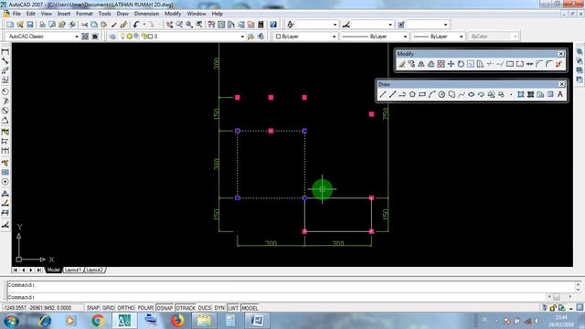Toggle DUCS in status bar
This screenshot has height=329, width=585.
(205, 308)
